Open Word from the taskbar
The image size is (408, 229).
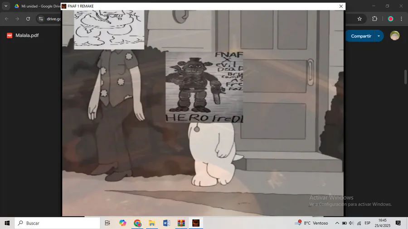(166, 223)
